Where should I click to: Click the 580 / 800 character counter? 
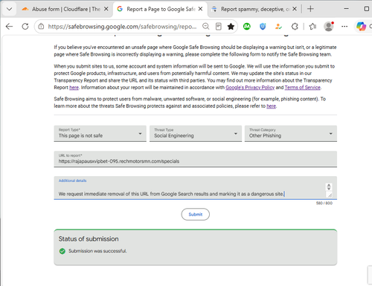point(324,203)
